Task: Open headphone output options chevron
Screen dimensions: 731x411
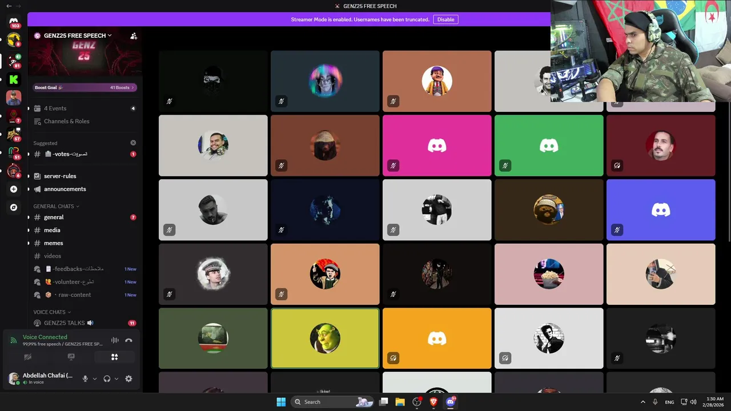Action: click(x=117, y=378)
